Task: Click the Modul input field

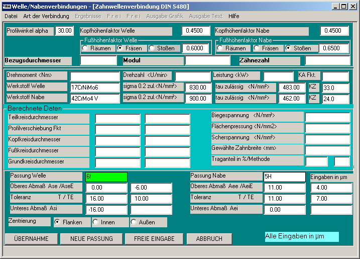Action: (x=207, y=61)
